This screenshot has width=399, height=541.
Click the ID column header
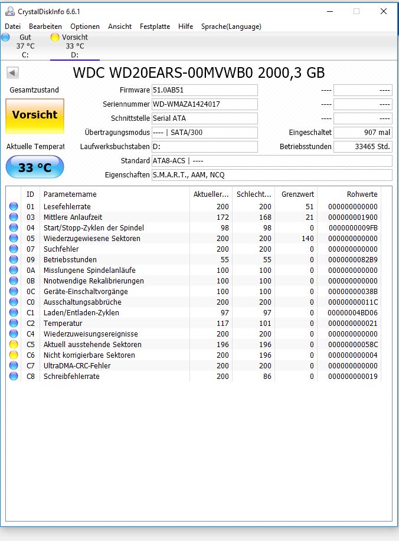point(31,194)
